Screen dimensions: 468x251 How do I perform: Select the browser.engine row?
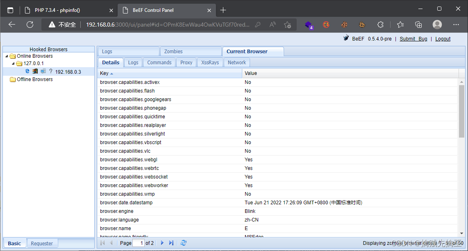(277, 211)
